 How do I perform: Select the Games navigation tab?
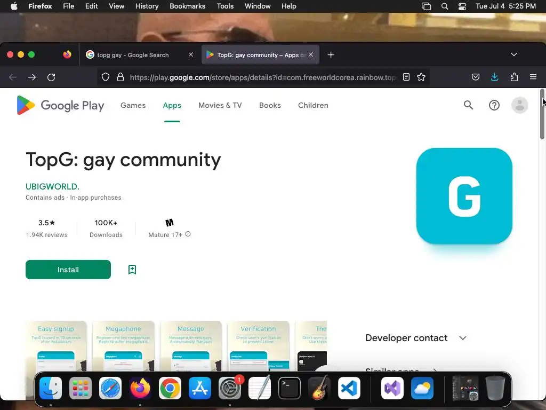pos(133,105)
